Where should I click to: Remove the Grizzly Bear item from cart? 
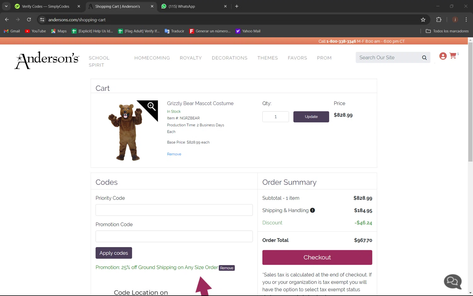click(x=174, y=154)
